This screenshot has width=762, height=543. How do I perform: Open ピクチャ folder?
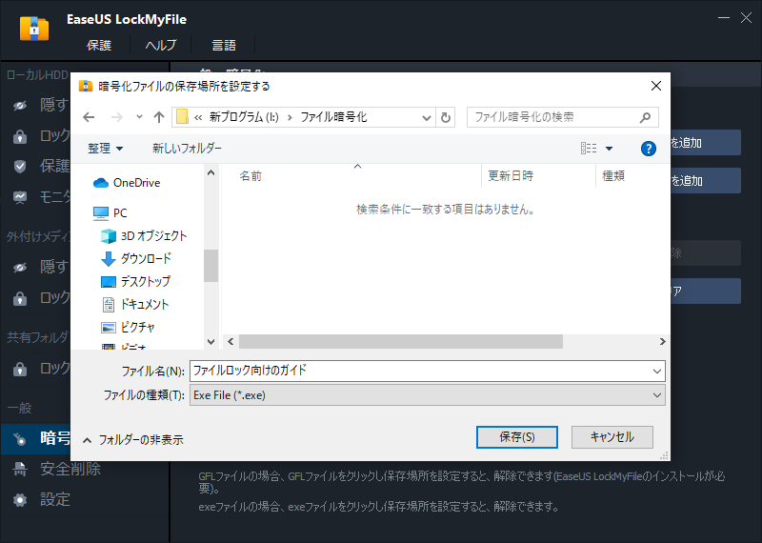point(128,327)
